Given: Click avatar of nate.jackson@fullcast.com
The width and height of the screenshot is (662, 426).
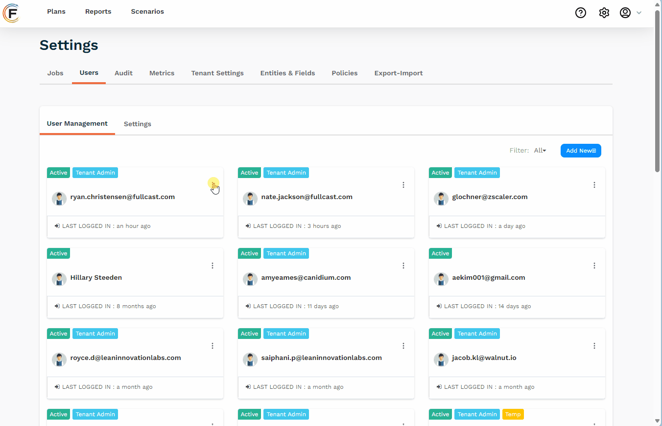Looking at the screenshot, I should coord(250,199).
